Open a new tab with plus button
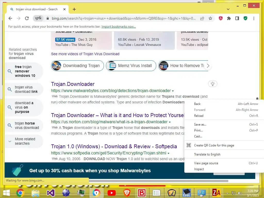 (x=74, y=9)
